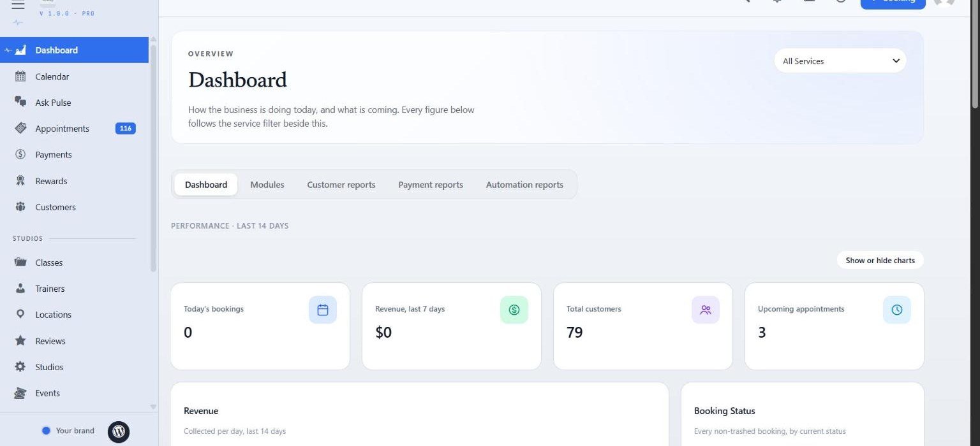Click the sidebar navigation scrollbar thumb
Screen dimensions: 980x446
pyautogui.click(x=153, y=158)
